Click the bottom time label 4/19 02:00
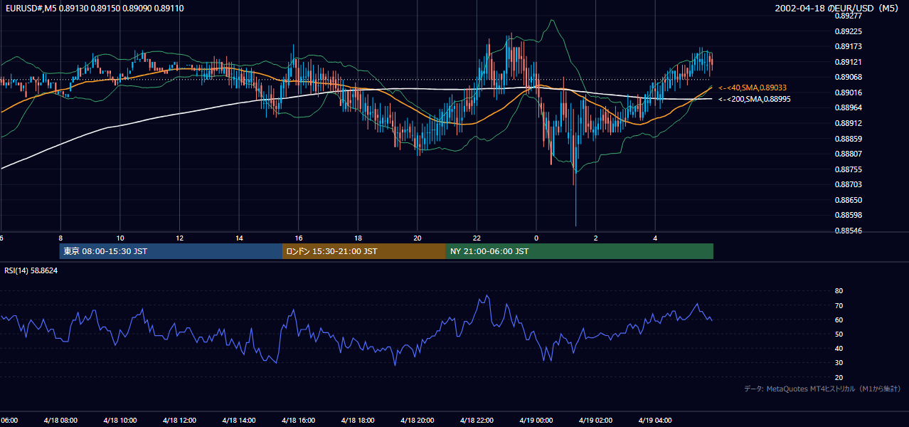The image size is (909, 427). tap(596, 420)
